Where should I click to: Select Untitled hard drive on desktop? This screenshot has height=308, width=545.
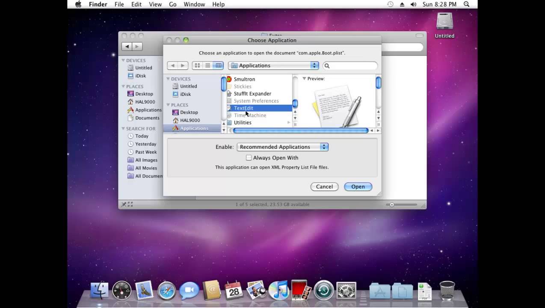[444, 25]
